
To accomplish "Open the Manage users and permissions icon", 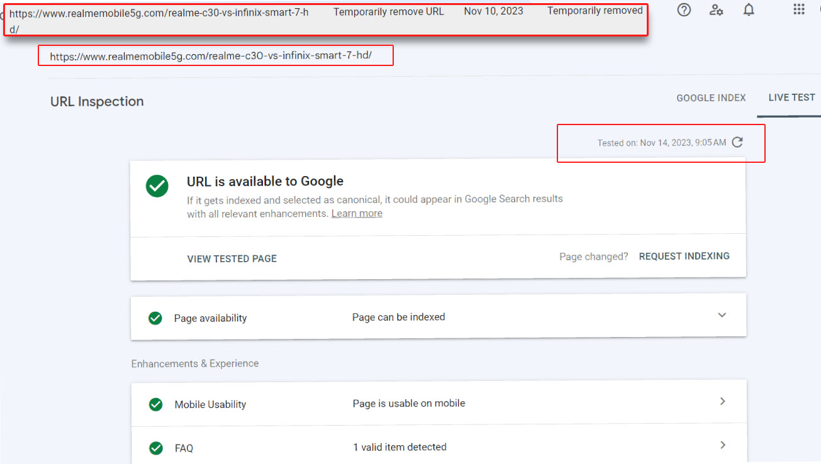I will click(716, 9).
